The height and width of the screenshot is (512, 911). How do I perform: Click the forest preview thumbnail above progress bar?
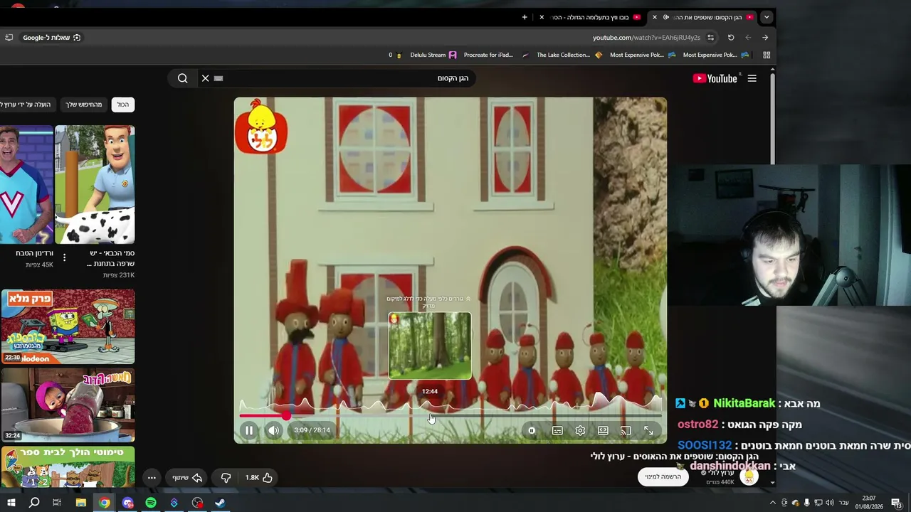(x=430, y=346)
